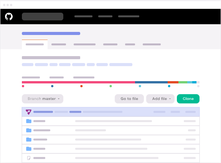This screenshot has height=163, width=221.
Task: Select the highlighted latest commit row
Action: pos(110,112)
